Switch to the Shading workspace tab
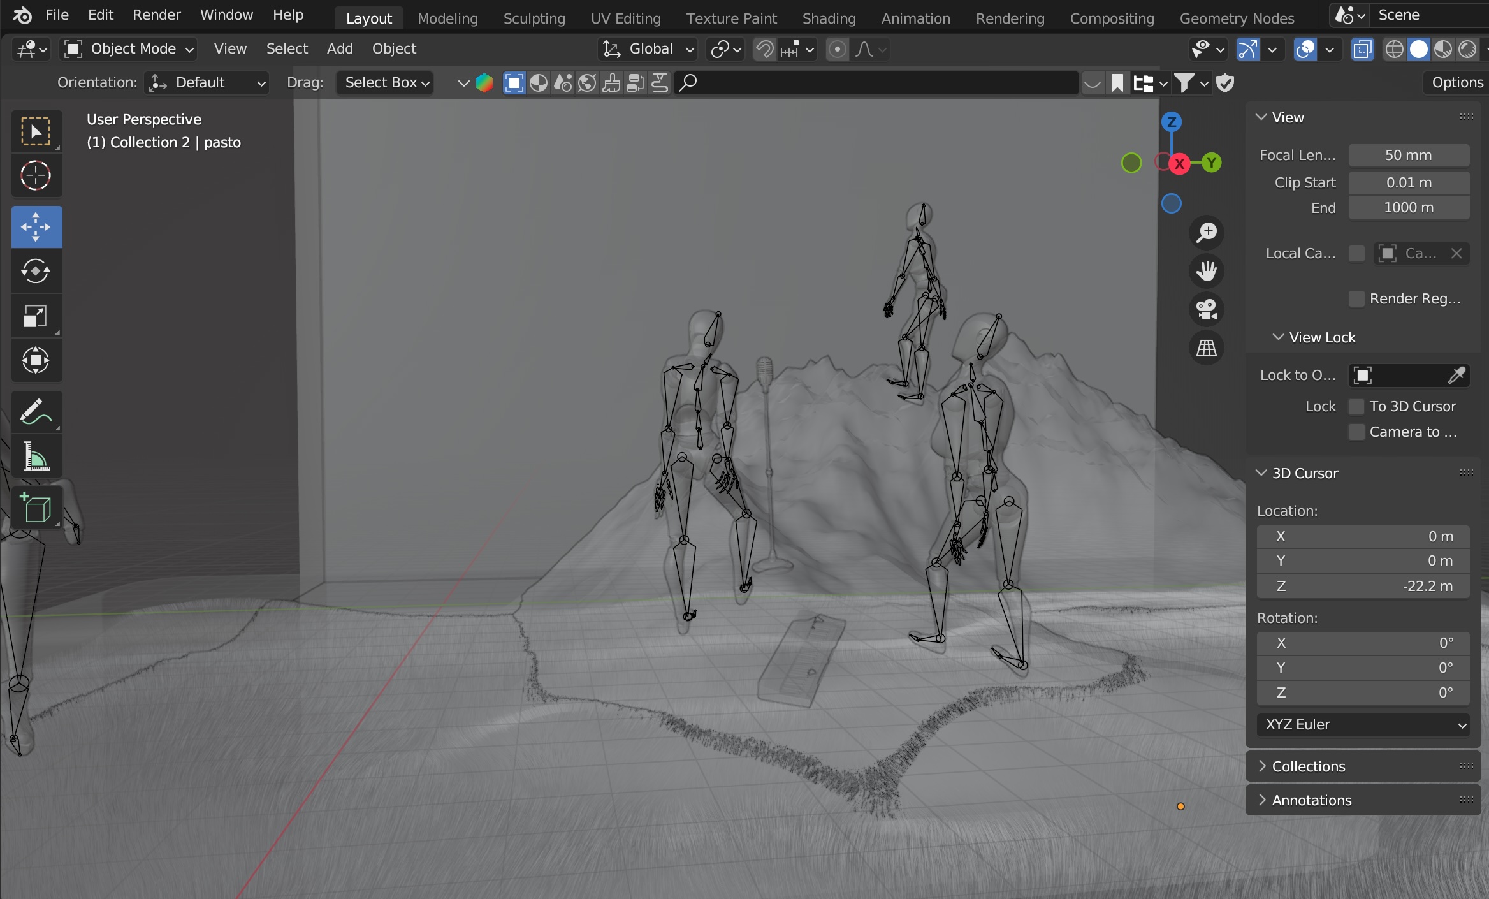Viewport: 1489px width, 899px height. click(829, 18)
